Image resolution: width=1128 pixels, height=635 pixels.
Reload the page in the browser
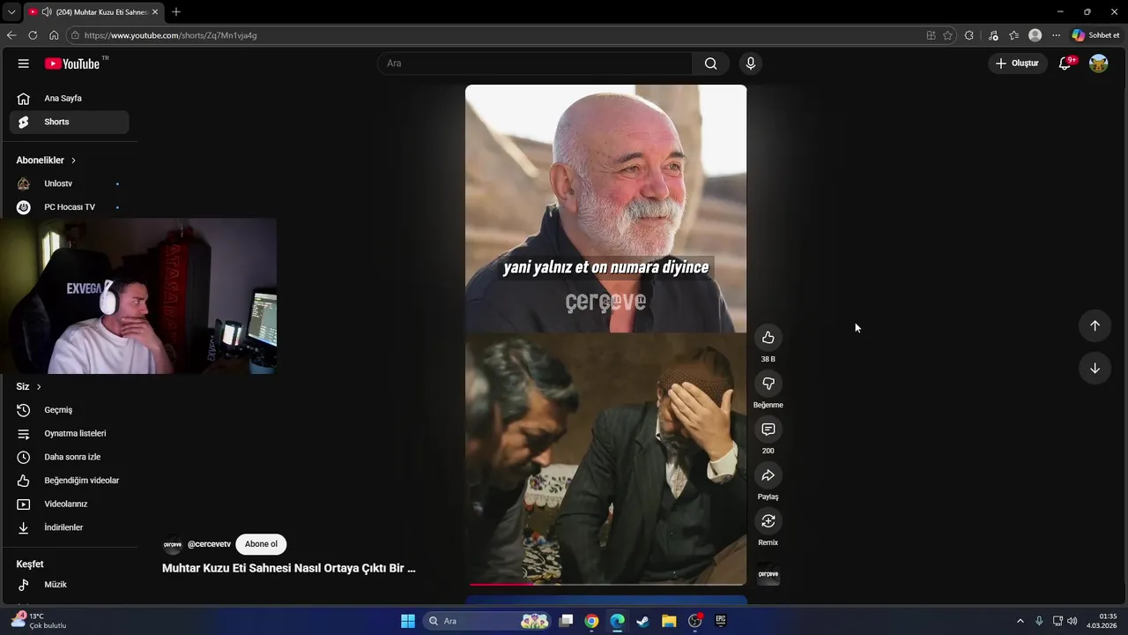point(33,35)
